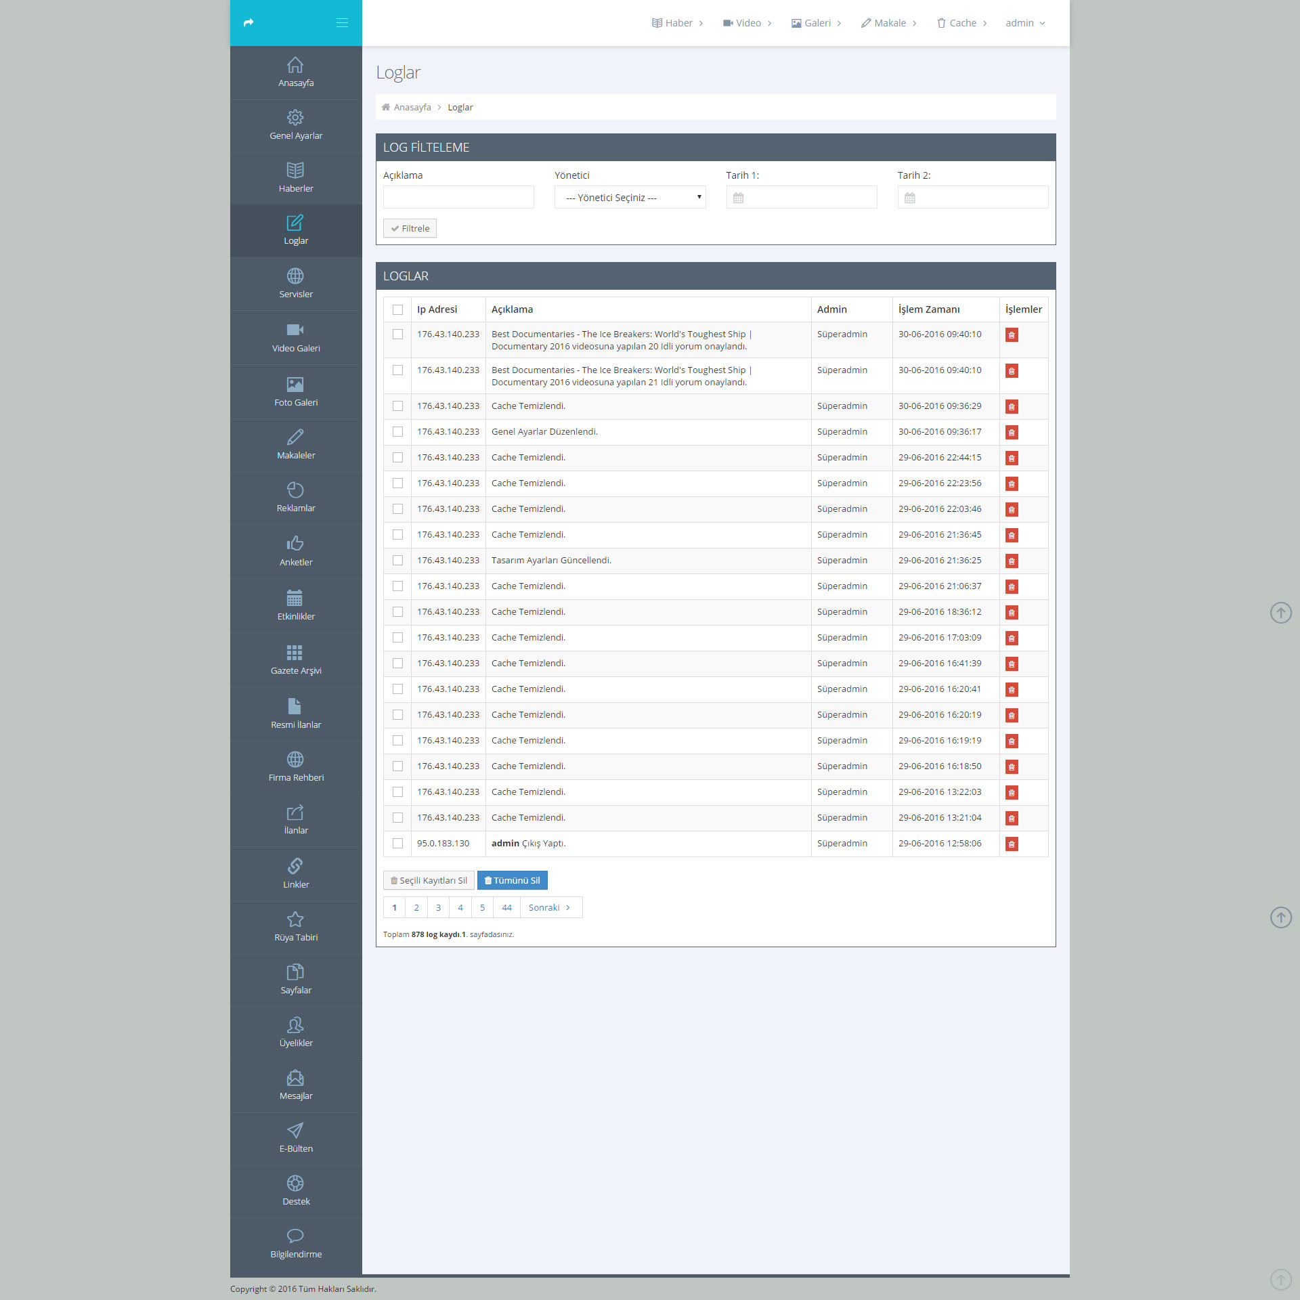Open Mesajlar envelope icon
1300x1300 pixels.
(295, 1077)
